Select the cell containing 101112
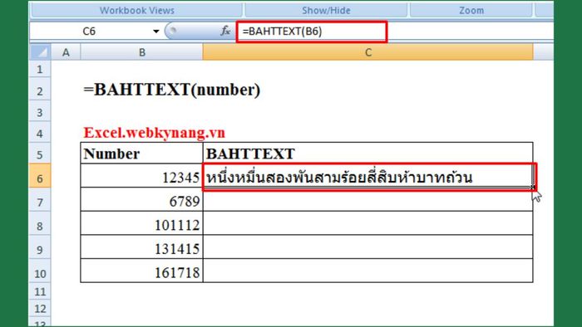The width and height of the screenshot is (582, 327). tap(142, 224)
